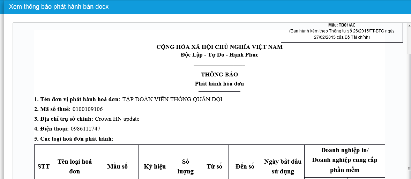
Task: Click the 'Mẫu số' column header
Action: [117, 166]
